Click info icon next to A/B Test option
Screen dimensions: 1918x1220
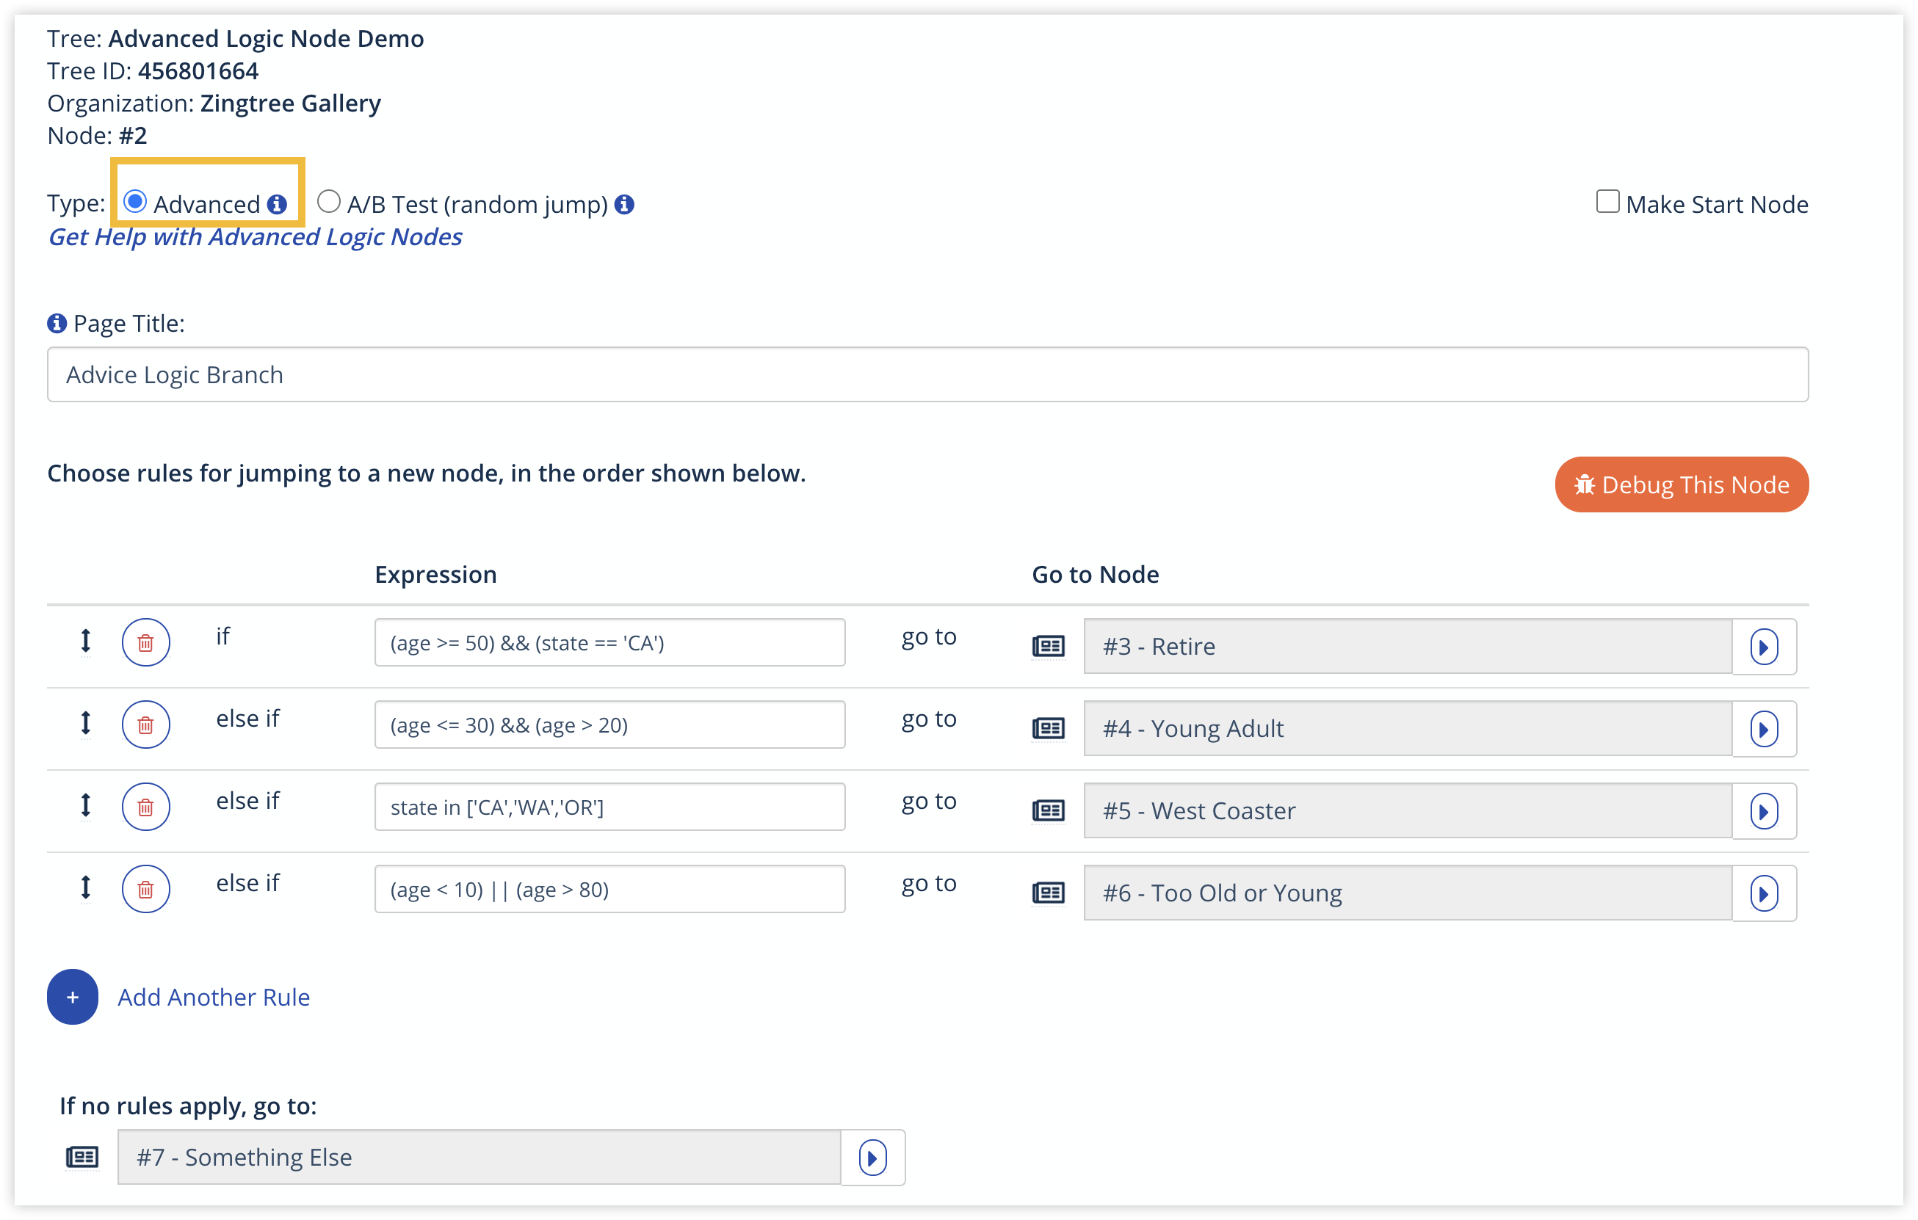[626, 205]
